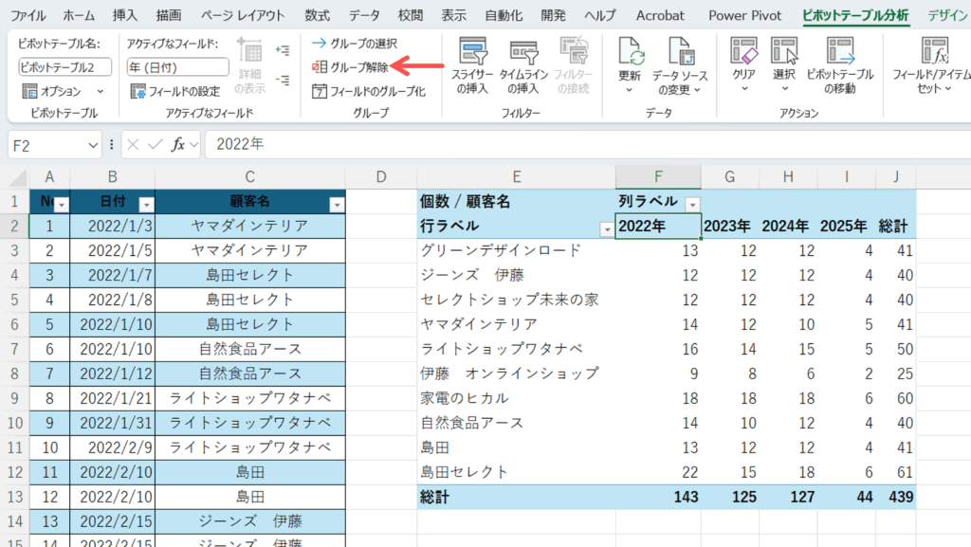The image size is (971, 547).
Task: Switch to the 挿入 (Insert) tab
Action: [125, 16]
